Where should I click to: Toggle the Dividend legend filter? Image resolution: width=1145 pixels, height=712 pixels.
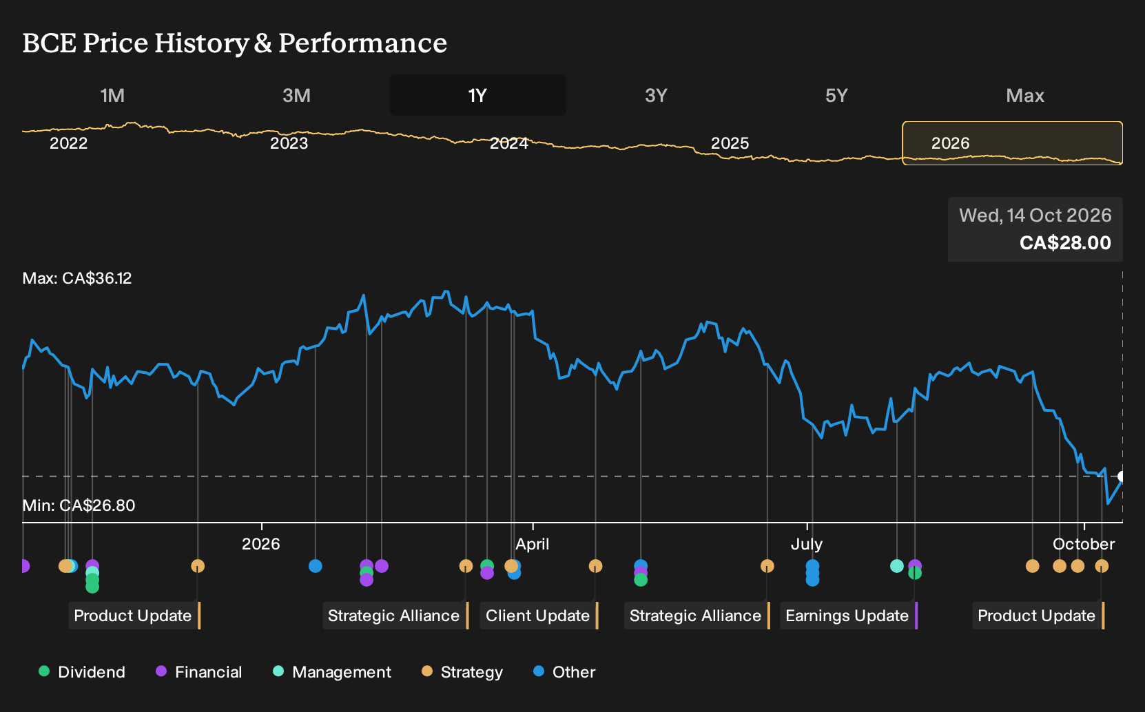(x=82, y=672)
